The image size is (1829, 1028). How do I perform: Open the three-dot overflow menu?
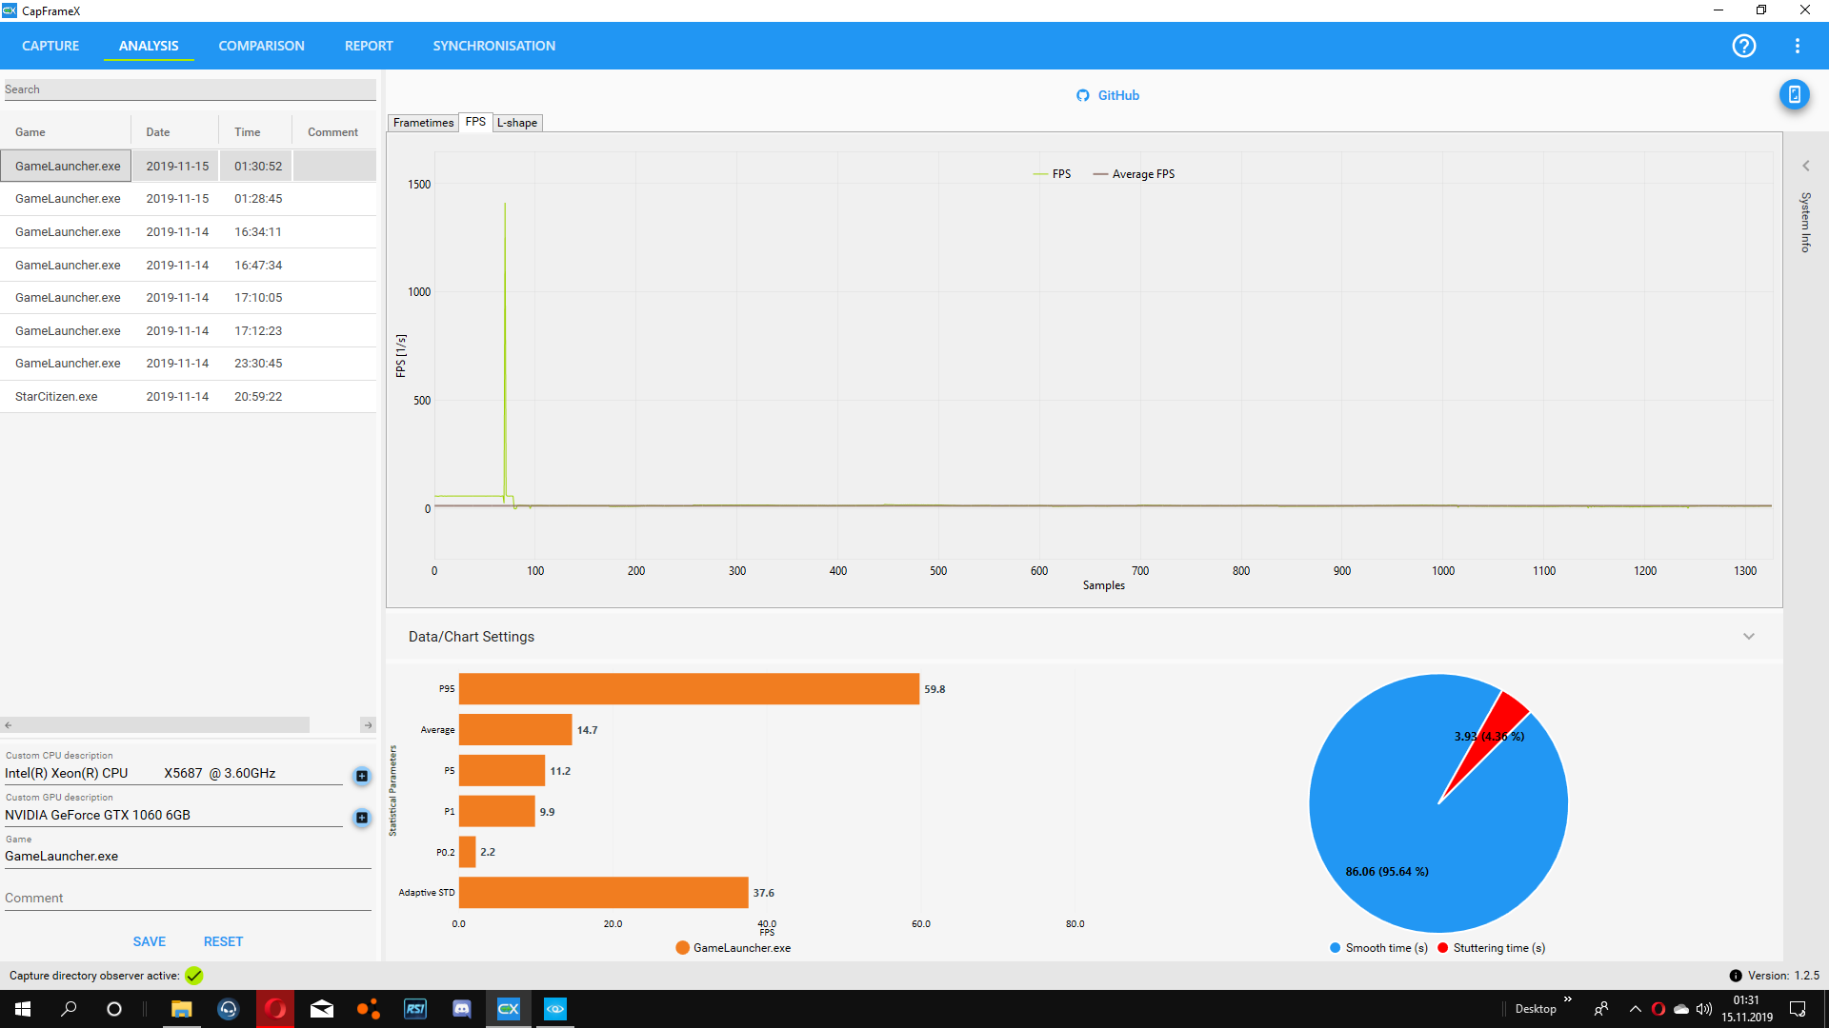[x=1799, y=46]
